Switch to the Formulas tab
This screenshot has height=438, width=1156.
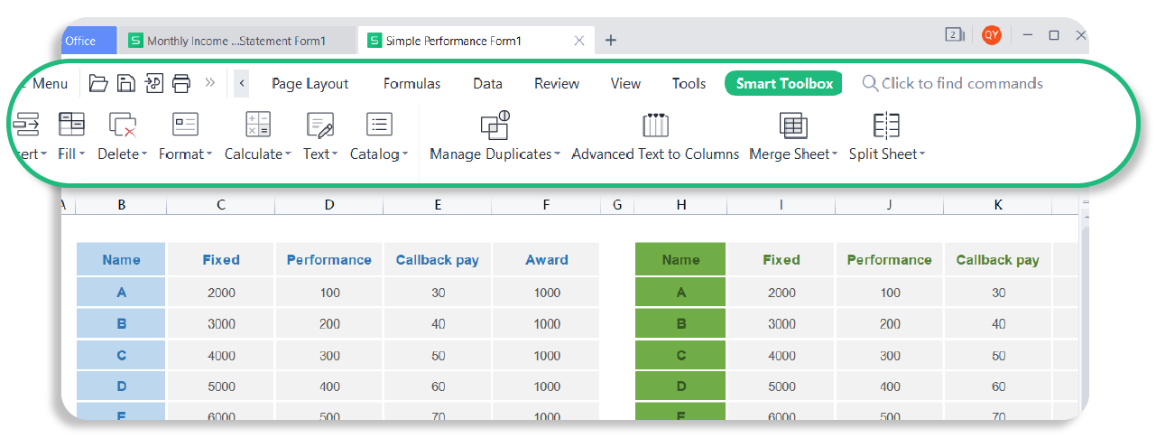412,83
